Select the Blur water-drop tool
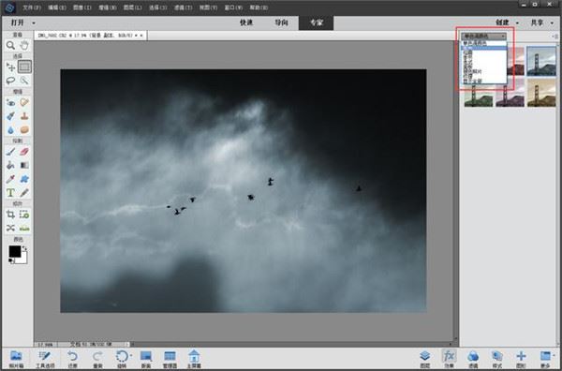 point(10,129)
